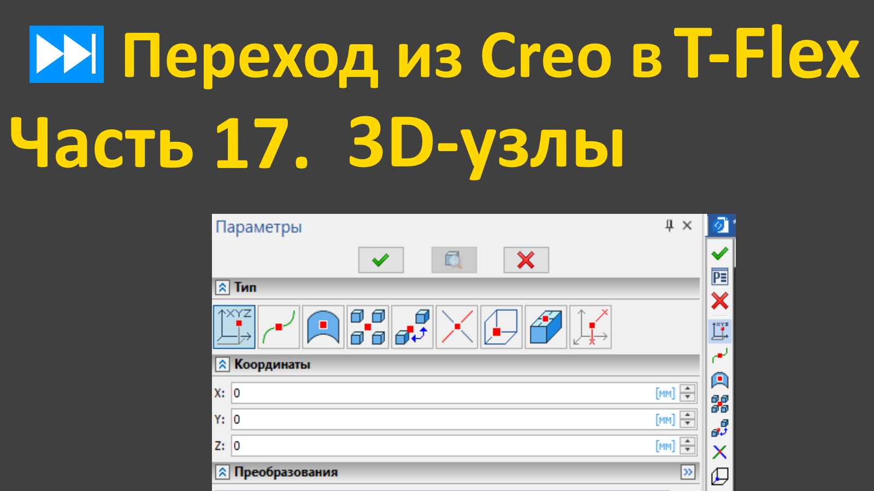Select the XYZ absolute coordinates node type
The image size is (874, 491).
(234, 327)
